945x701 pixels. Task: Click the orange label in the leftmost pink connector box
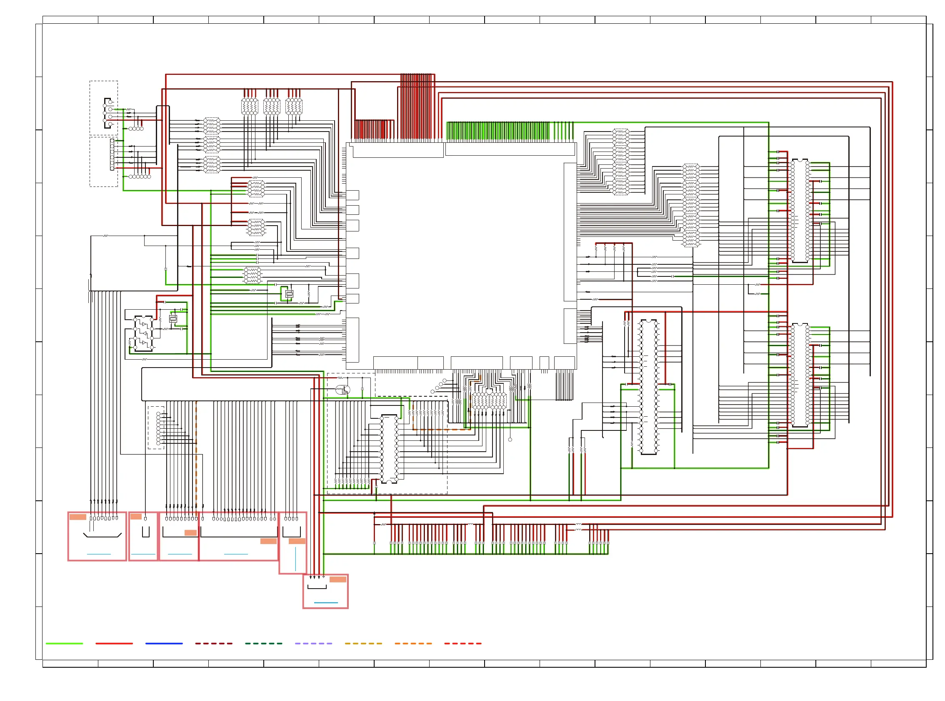pyautogui.click(x=78, y=517)
